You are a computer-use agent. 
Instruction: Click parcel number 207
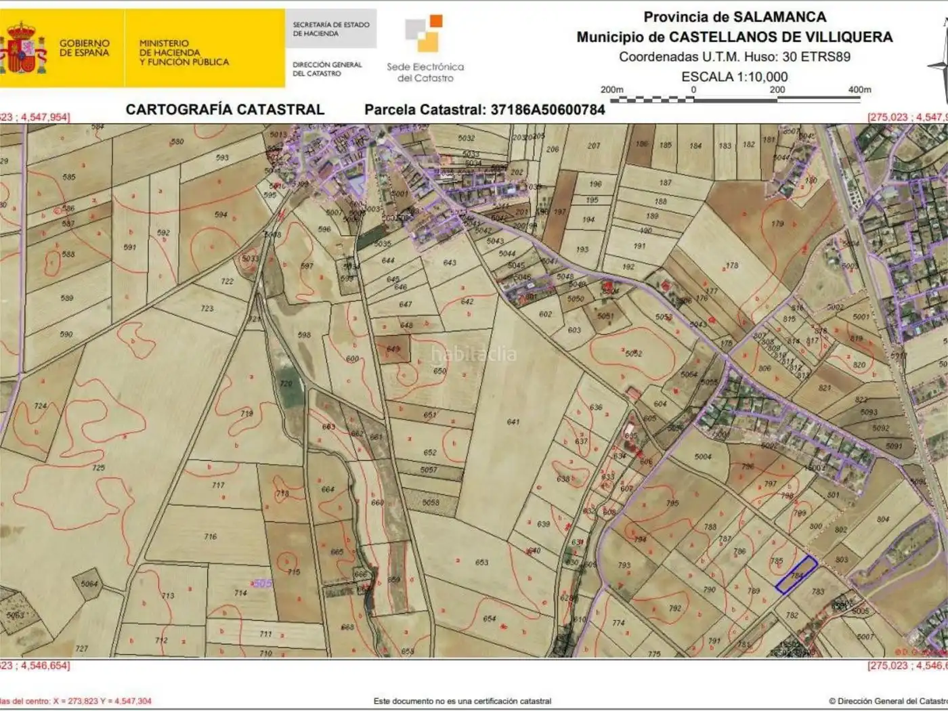tap(594, 146)
